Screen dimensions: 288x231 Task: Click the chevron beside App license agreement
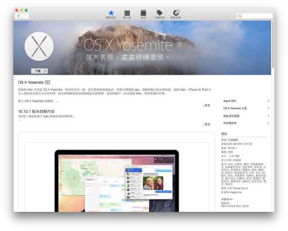[x=268, y=116]
